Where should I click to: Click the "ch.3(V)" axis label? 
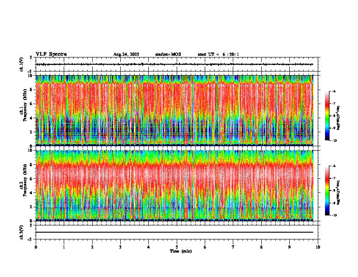[x=22, y=232]
